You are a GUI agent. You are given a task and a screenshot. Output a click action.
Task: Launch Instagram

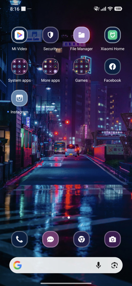point(19,98)
